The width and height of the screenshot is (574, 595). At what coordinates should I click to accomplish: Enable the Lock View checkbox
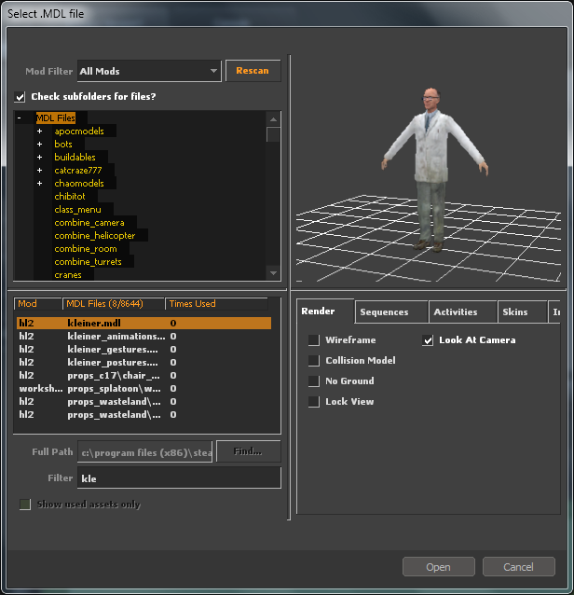pyautogui.click(x=314, y=401)
